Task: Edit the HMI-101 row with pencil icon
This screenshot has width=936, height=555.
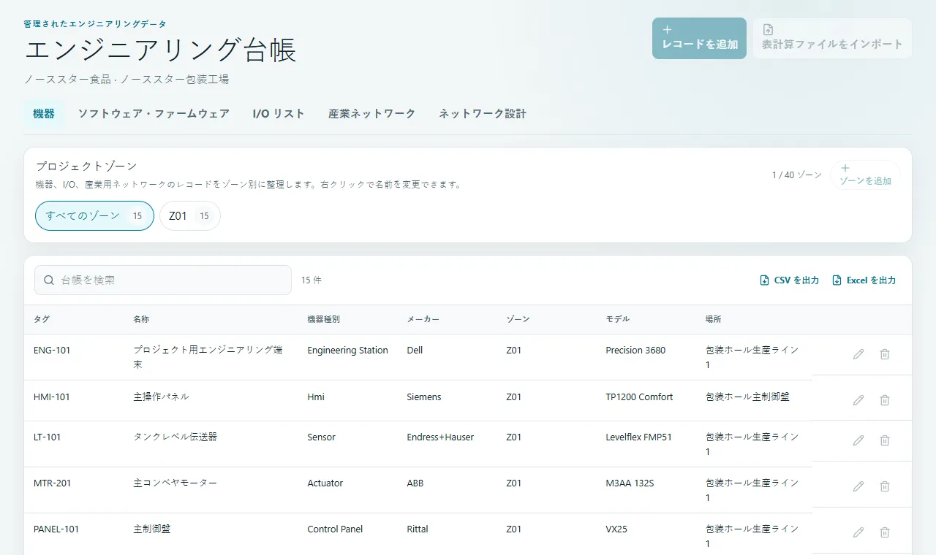Action: click(x=858, y=400)
